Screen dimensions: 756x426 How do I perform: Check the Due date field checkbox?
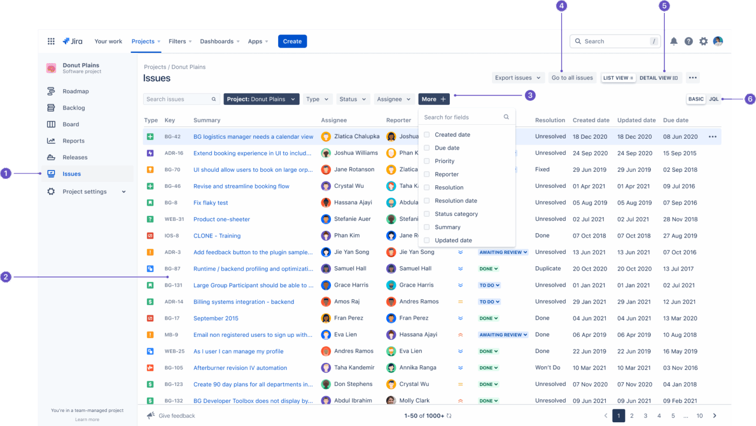[x=427, y=147]
